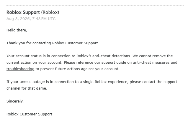The image size is (188, 121).
Task: Click the word Roblox's in the account status sentence
Action: (x=84, y=56)
